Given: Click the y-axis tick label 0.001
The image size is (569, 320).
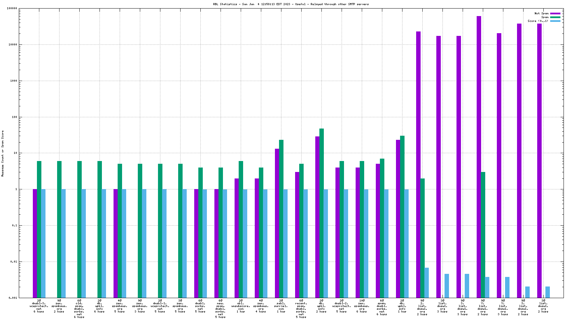Looking at the screenshot, I should click(13, 298).
